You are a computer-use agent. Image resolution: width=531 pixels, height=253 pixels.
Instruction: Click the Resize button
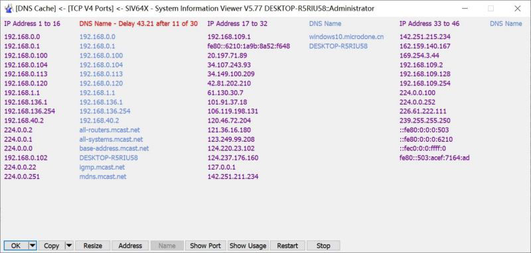click(x=93, y=246)
